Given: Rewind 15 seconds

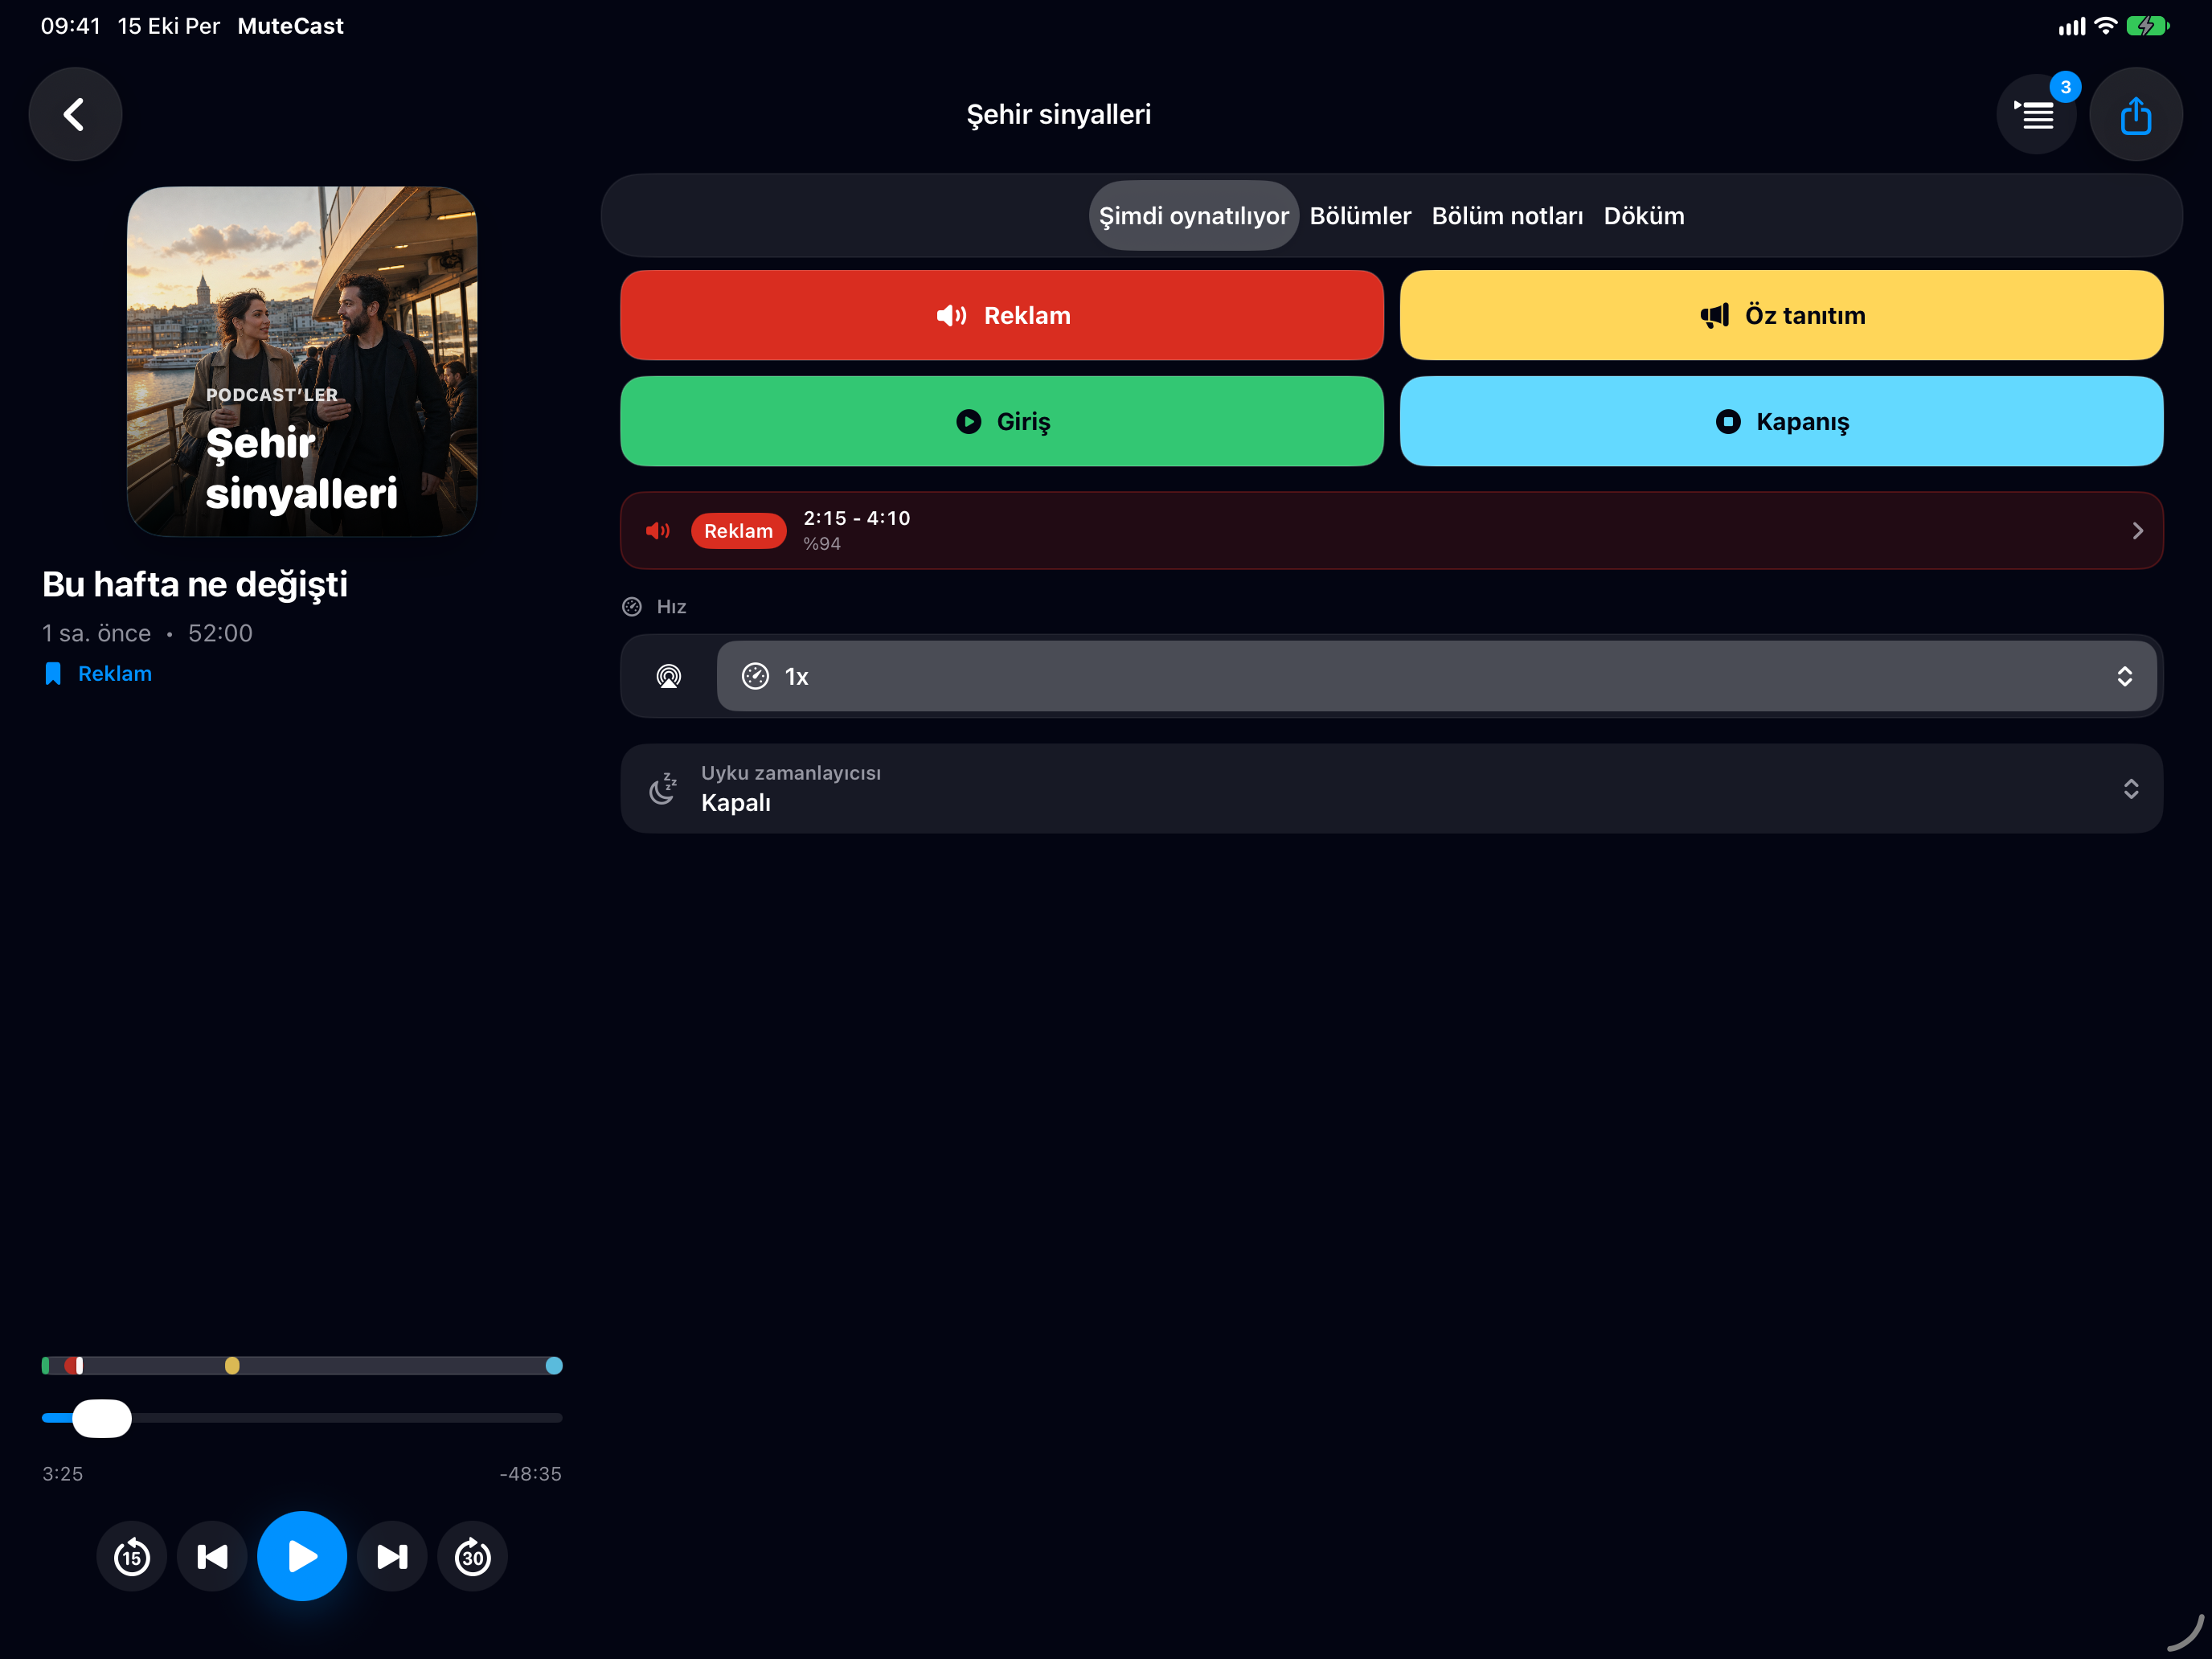Looking at the screenshot, I should click(x=132, y=1556).
